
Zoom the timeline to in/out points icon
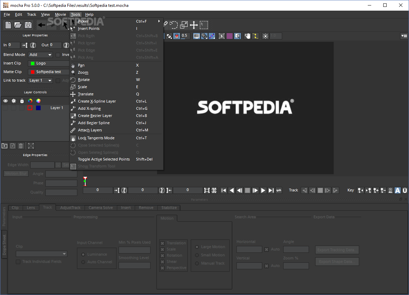(207, 190)
